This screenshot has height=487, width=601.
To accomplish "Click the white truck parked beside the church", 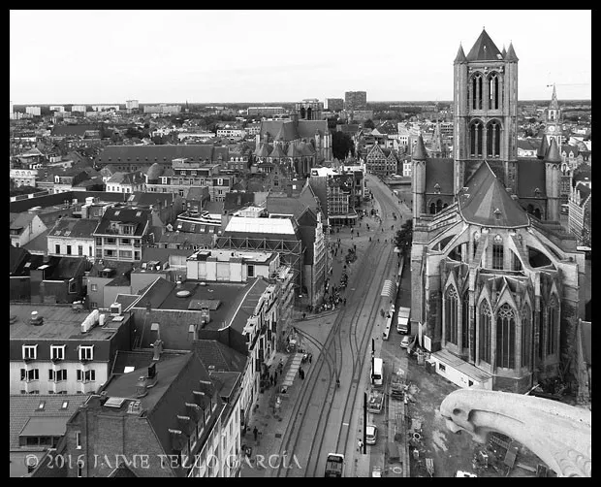I will click(403, 319).
